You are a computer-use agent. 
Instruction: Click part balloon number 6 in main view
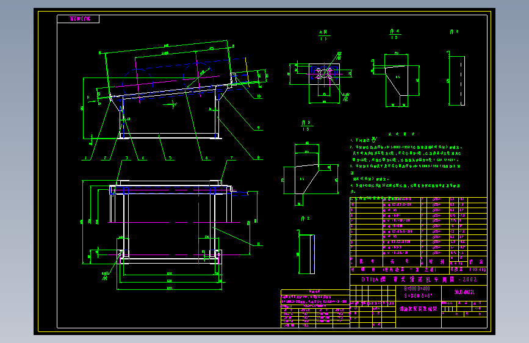[x=206, y=157]
